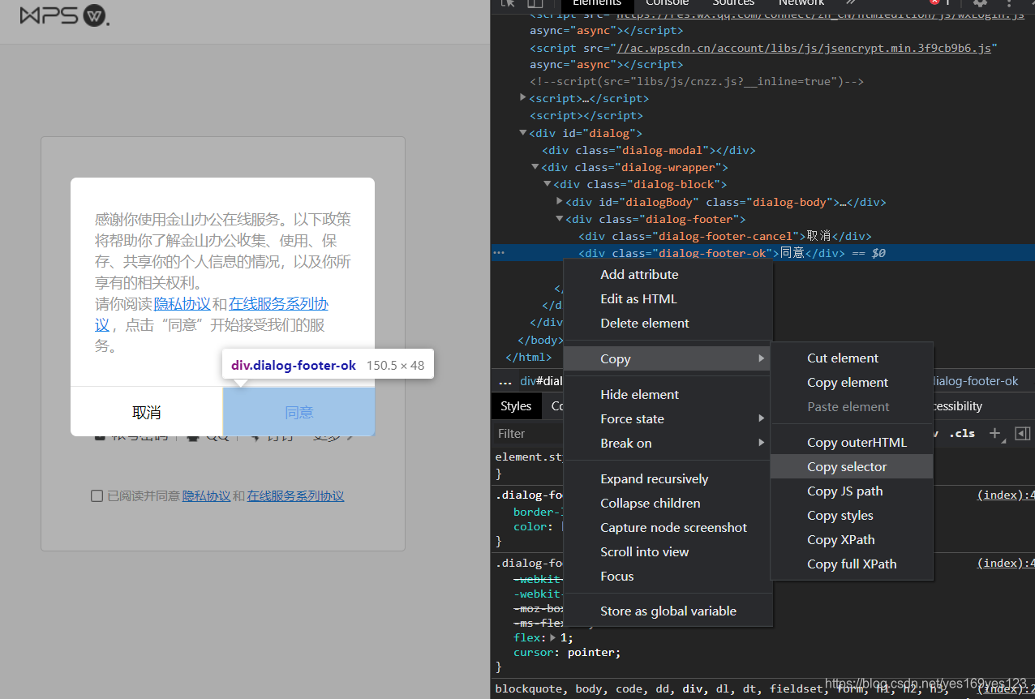
Task: Click the cursor: pointer style declaration
Action: (x=567, y=652)
